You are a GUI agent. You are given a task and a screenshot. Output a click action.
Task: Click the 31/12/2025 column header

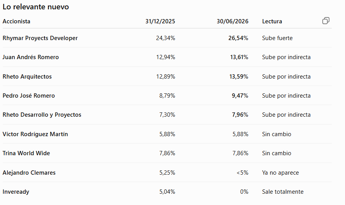click(x=160, y=21)
